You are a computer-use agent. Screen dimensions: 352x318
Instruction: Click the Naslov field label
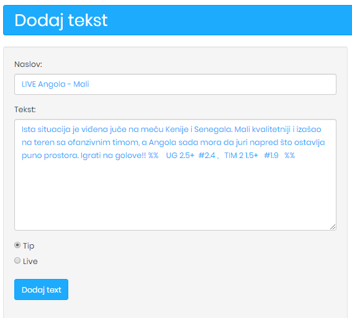point(29,64)
